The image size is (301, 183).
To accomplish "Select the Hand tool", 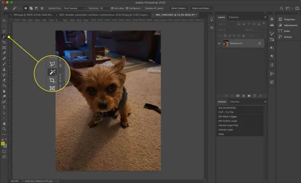I will [4, 123].
